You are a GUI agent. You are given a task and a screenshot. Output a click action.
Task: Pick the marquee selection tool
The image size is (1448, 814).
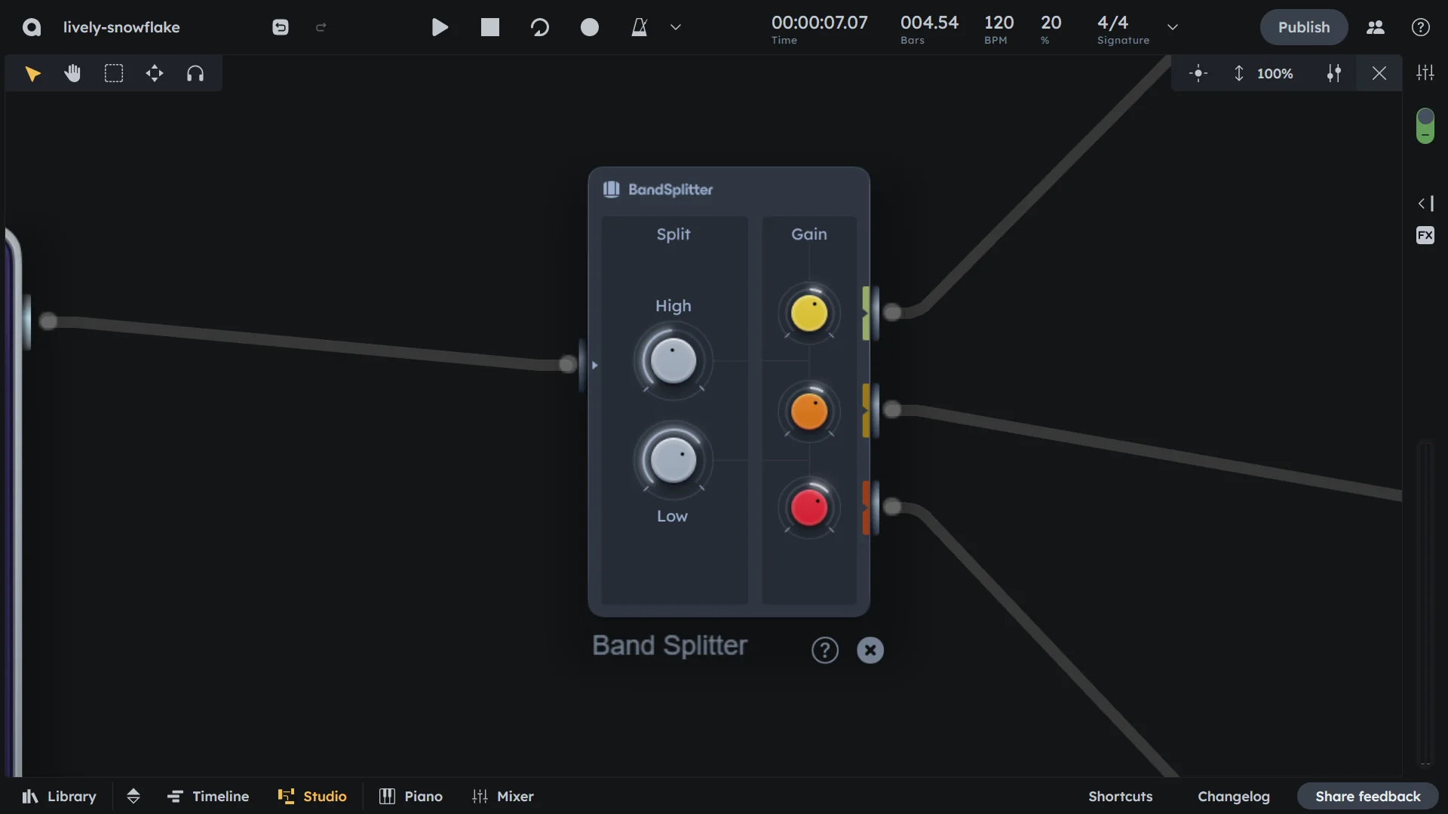(x=113, y=73)
